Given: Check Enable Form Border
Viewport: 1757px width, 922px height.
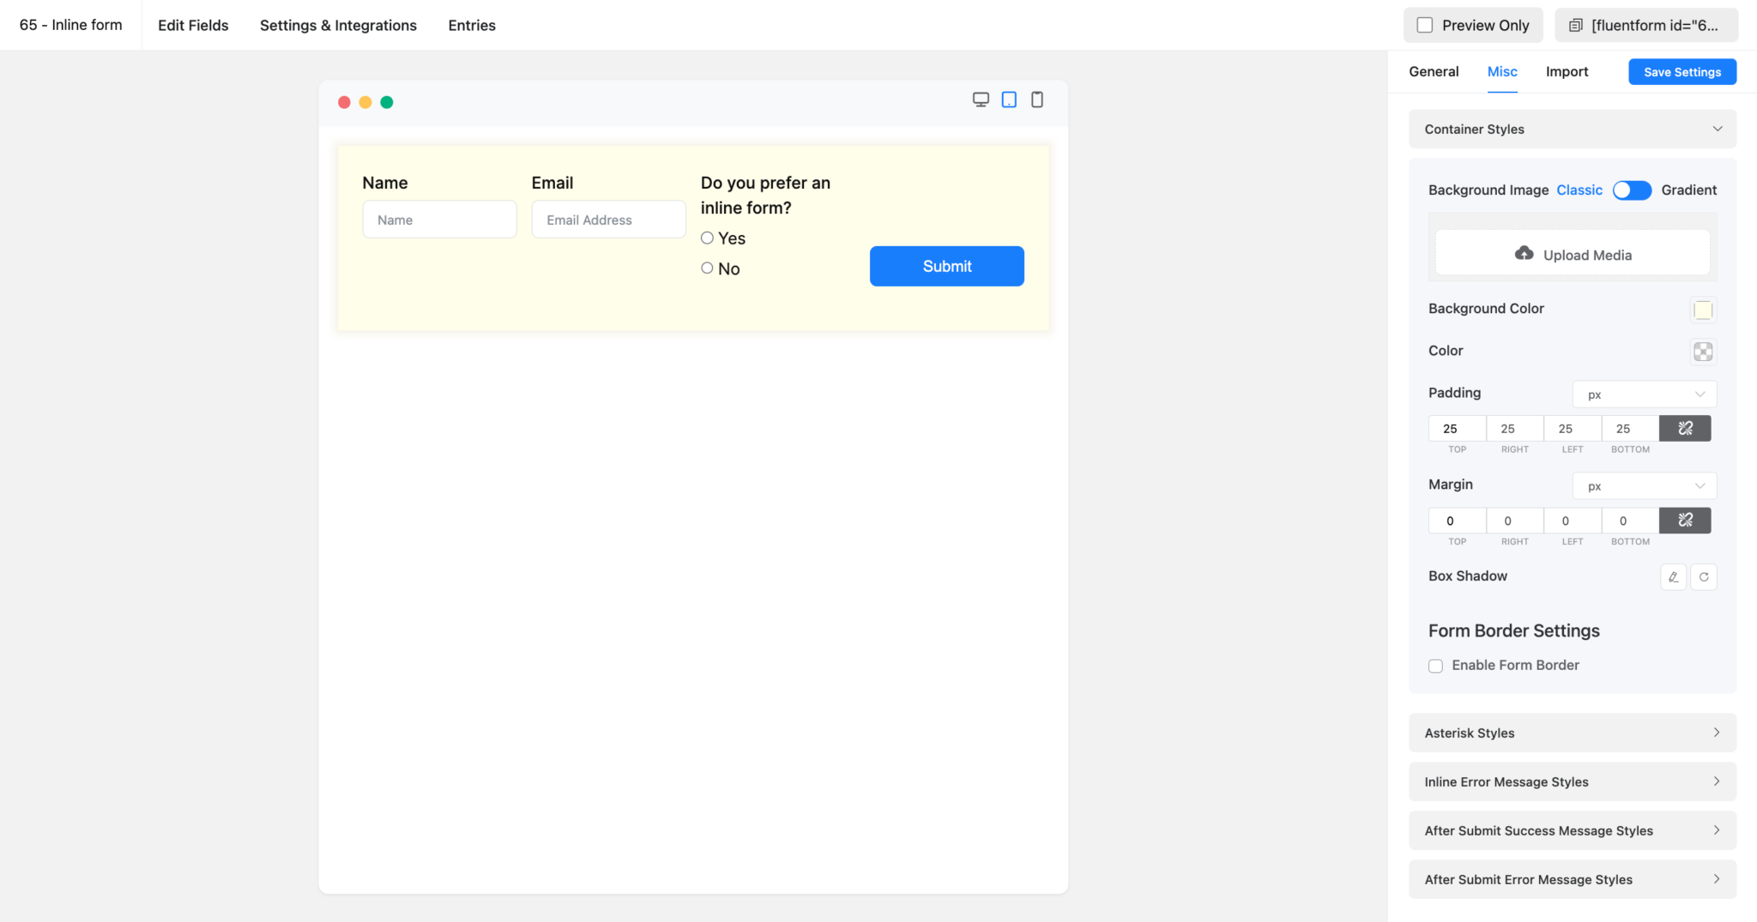Looking at the screenshot, I should click(1435, 666).
